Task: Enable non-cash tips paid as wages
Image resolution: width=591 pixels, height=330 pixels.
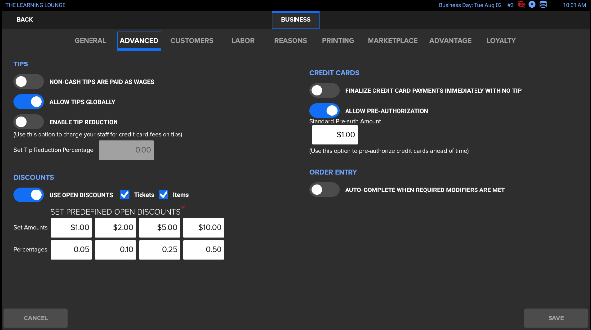Action: pos(29,82)
